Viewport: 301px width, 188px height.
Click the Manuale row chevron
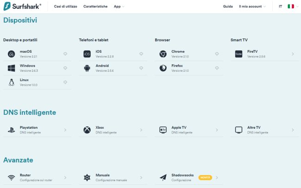pyautogui.click(x=141, y=178)
